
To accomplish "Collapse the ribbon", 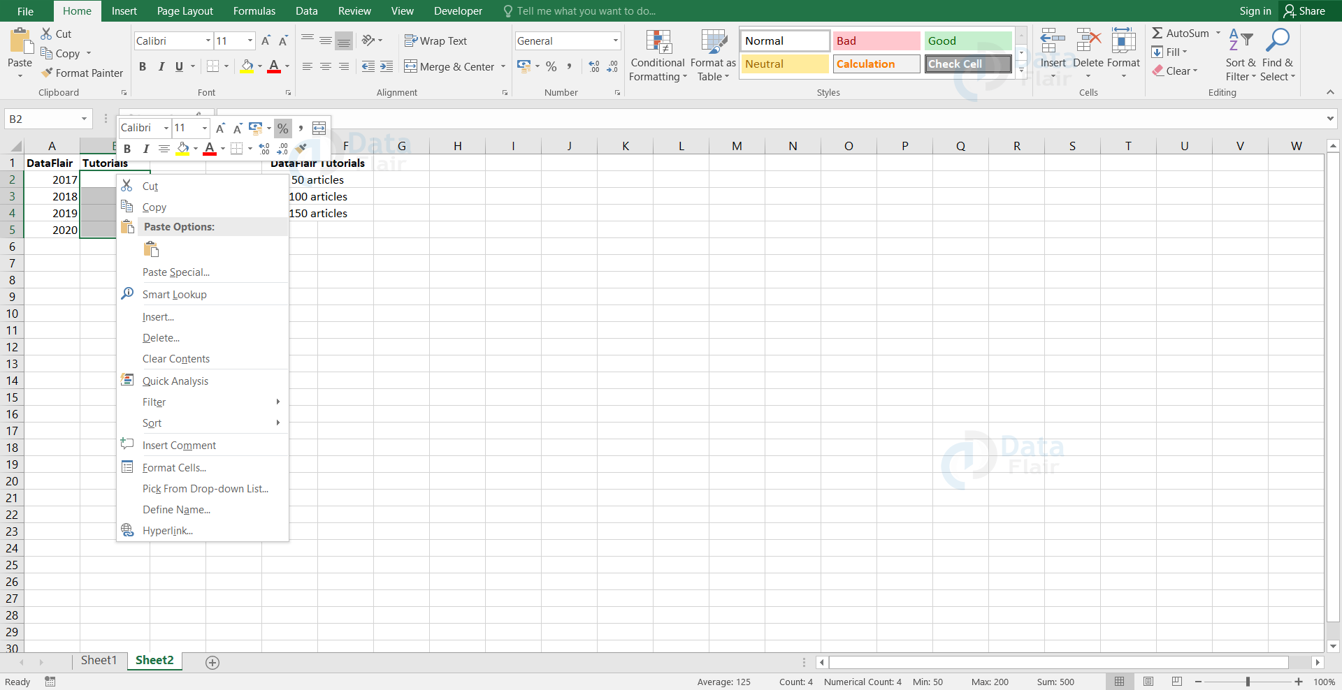I will (x=1330, y=92).
